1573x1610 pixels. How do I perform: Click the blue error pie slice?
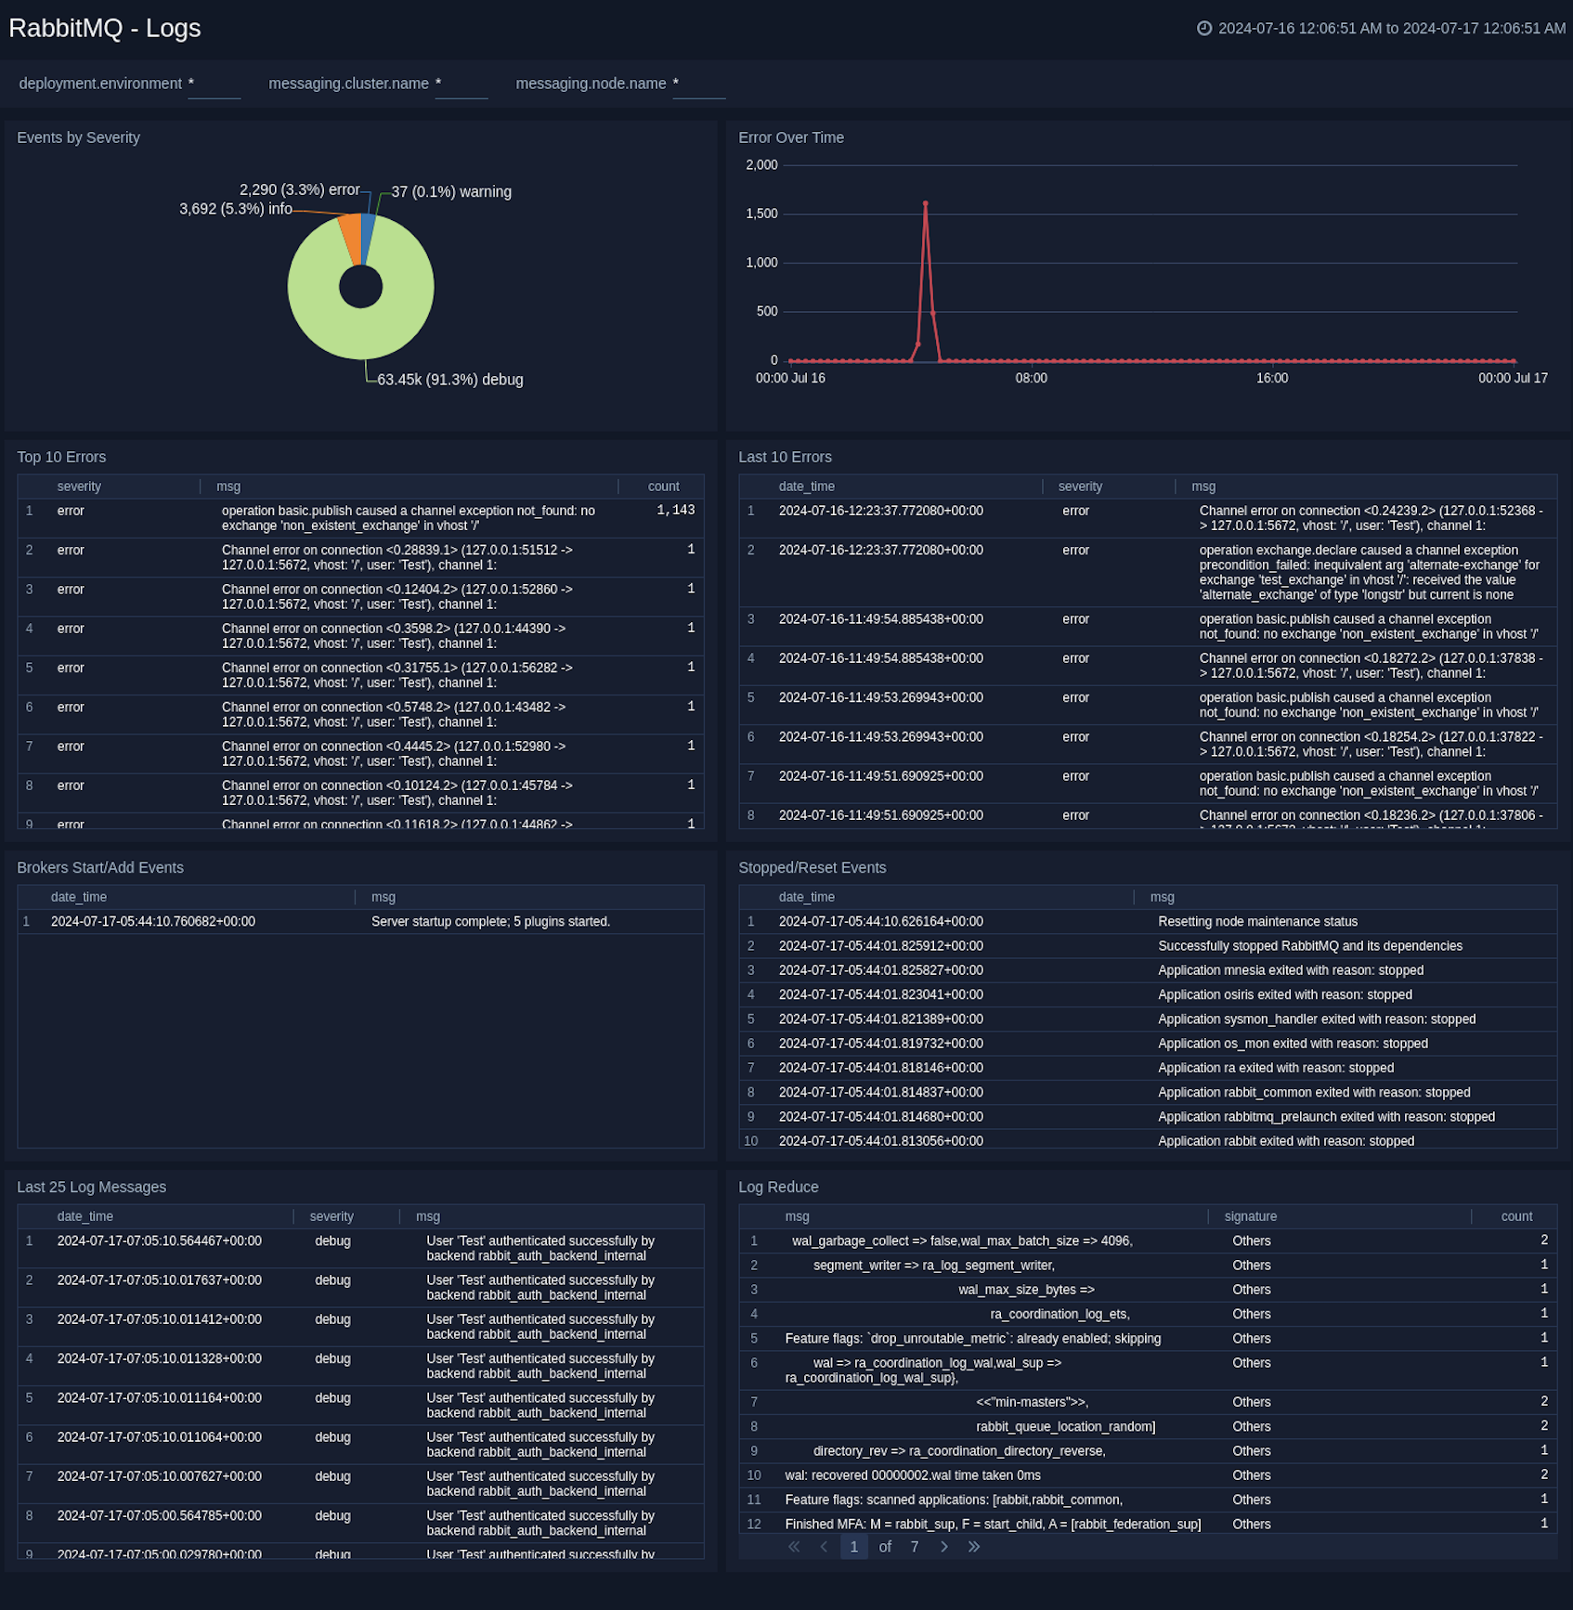click(366, 239)
